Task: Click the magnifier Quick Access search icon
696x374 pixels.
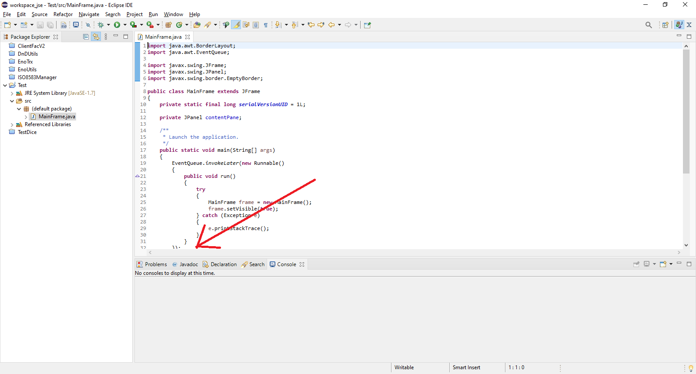Action: point(649,25)
